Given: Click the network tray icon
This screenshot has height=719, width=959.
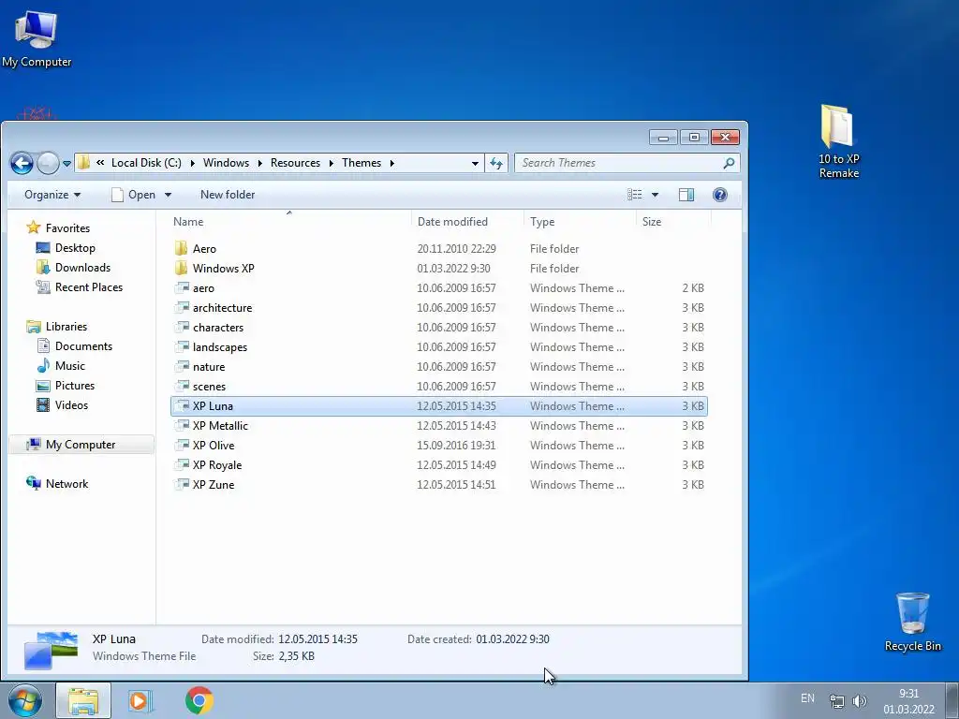Looking at the screenshot, I should pyautogui.click(x=836, y=701).
